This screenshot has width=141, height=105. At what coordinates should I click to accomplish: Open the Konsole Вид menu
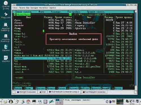pyautogui.click(x=28, y=8)
